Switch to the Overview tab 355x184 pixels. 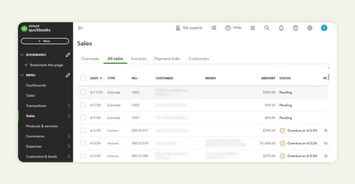90,59
